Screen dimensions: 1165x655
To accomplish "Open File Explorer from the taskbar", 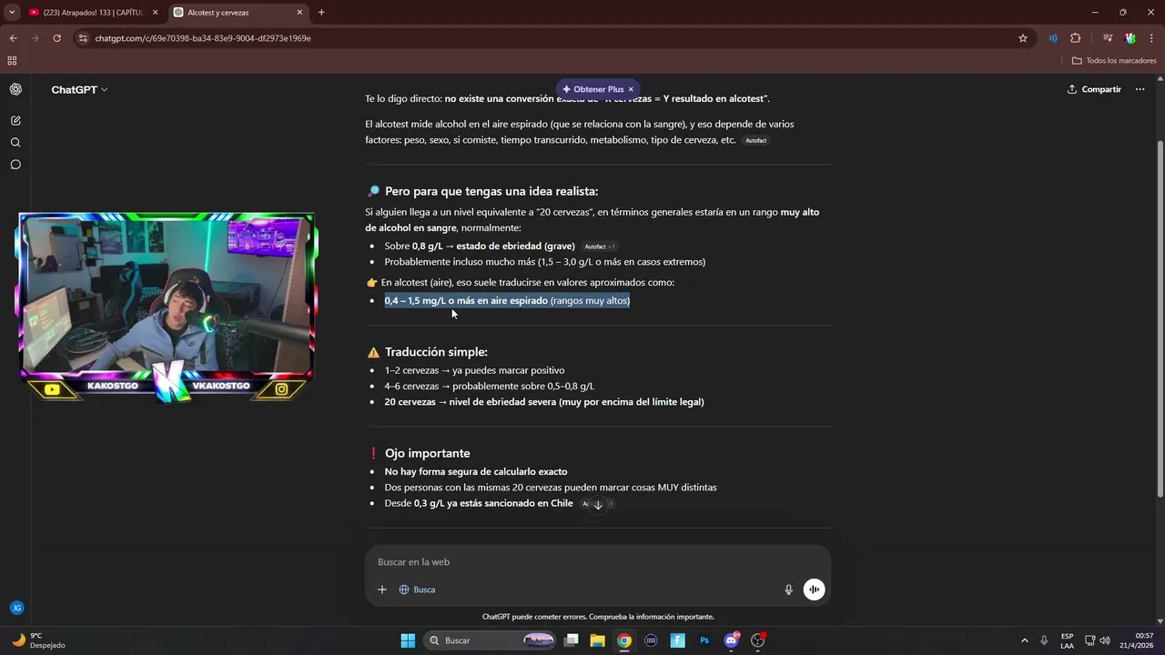I will (598, 640).
